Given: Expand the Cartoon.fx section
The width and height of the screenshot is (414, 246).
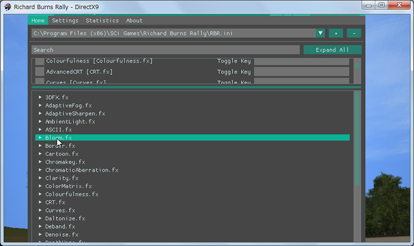Looking at the screenshot, I should (x=40, y=153).
